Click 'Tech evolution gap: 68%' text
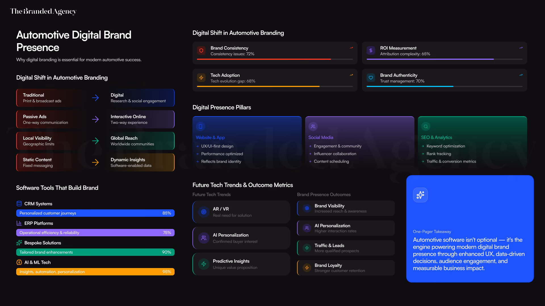Viewport: 545px width, 306px height. coord(233,81)
